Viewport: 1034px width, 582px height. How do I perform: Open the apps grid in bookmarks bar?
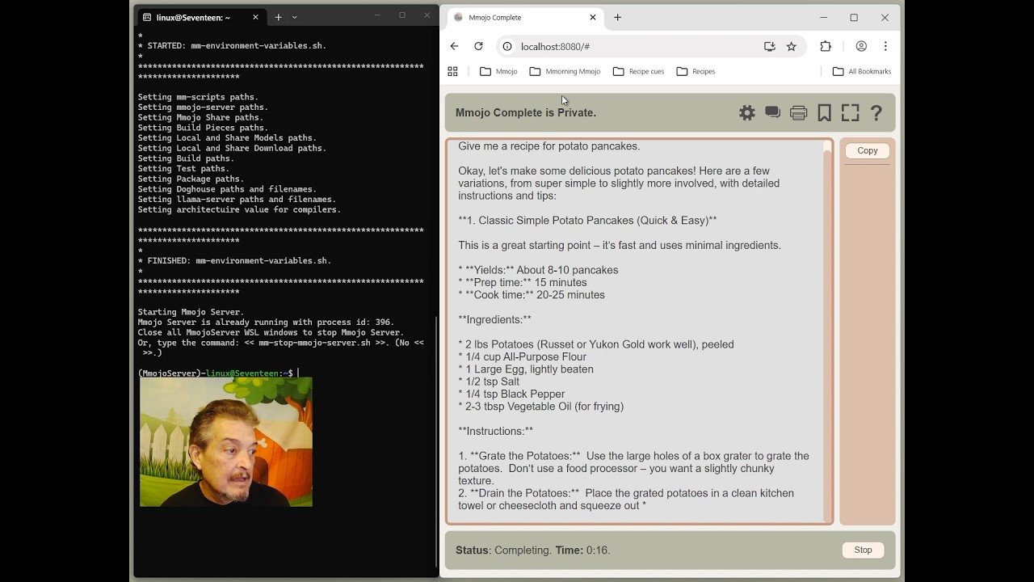tap(452, 71)
